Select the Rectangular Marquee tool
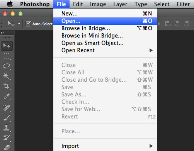This screenshot has height=151, width=194. pyautogui.click(x=7, y=56)
